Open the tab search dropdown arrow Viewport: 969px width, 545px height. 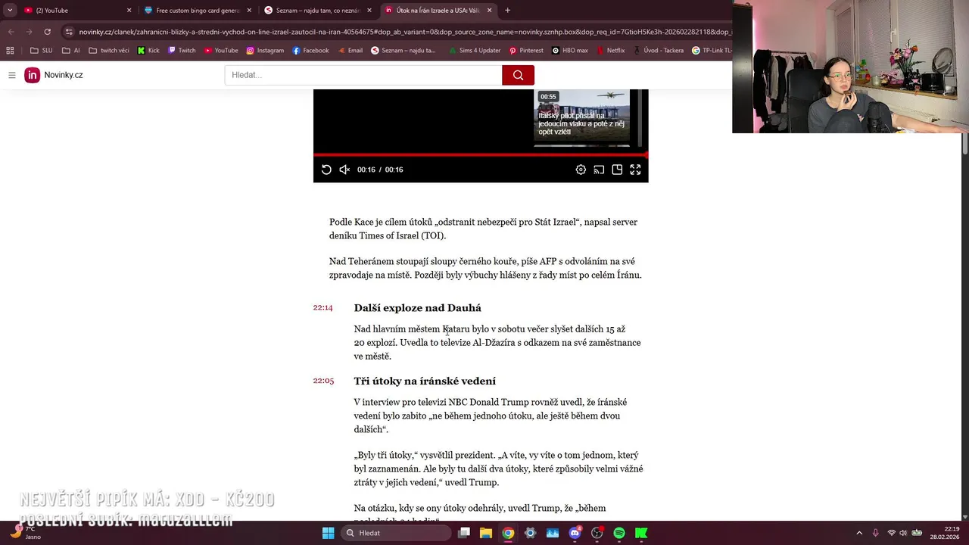9,11
